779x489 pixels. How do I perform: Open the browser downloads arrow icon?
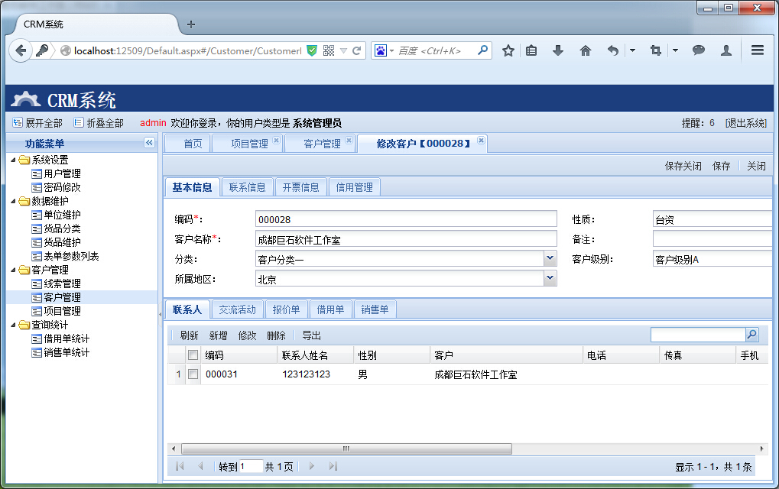pos(558,50)
